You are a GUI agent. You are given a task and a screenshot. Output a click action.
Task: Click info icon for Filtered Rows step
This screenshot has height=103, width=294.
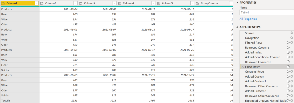pos(288,43)
